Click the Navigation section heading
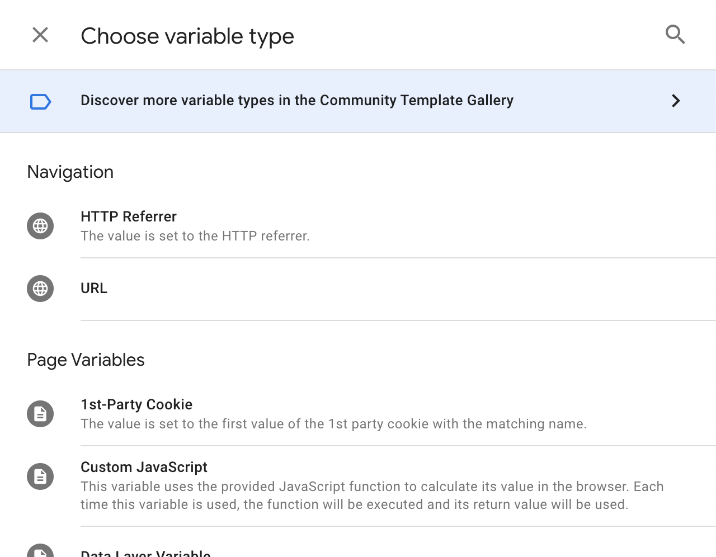This screenshot has height=557, width=716. [x=70, y=172]
